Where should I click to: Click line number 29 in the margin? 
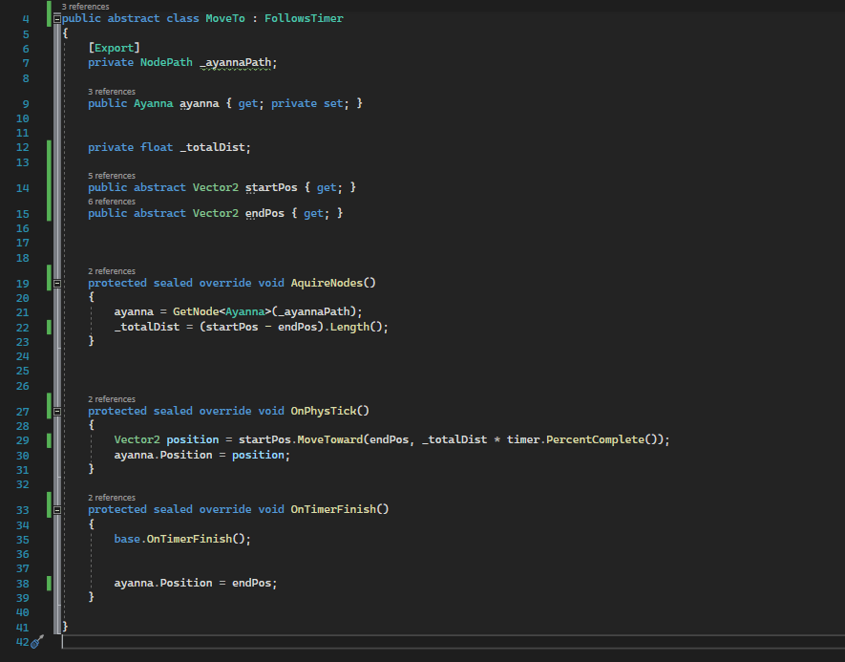(23, 440)
